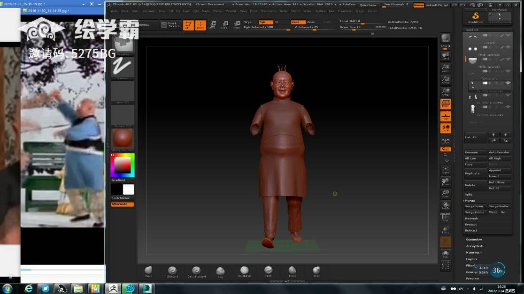Toggle the Floor grid
This screenshot has height=294, width=524.
(x=446, y=116)
